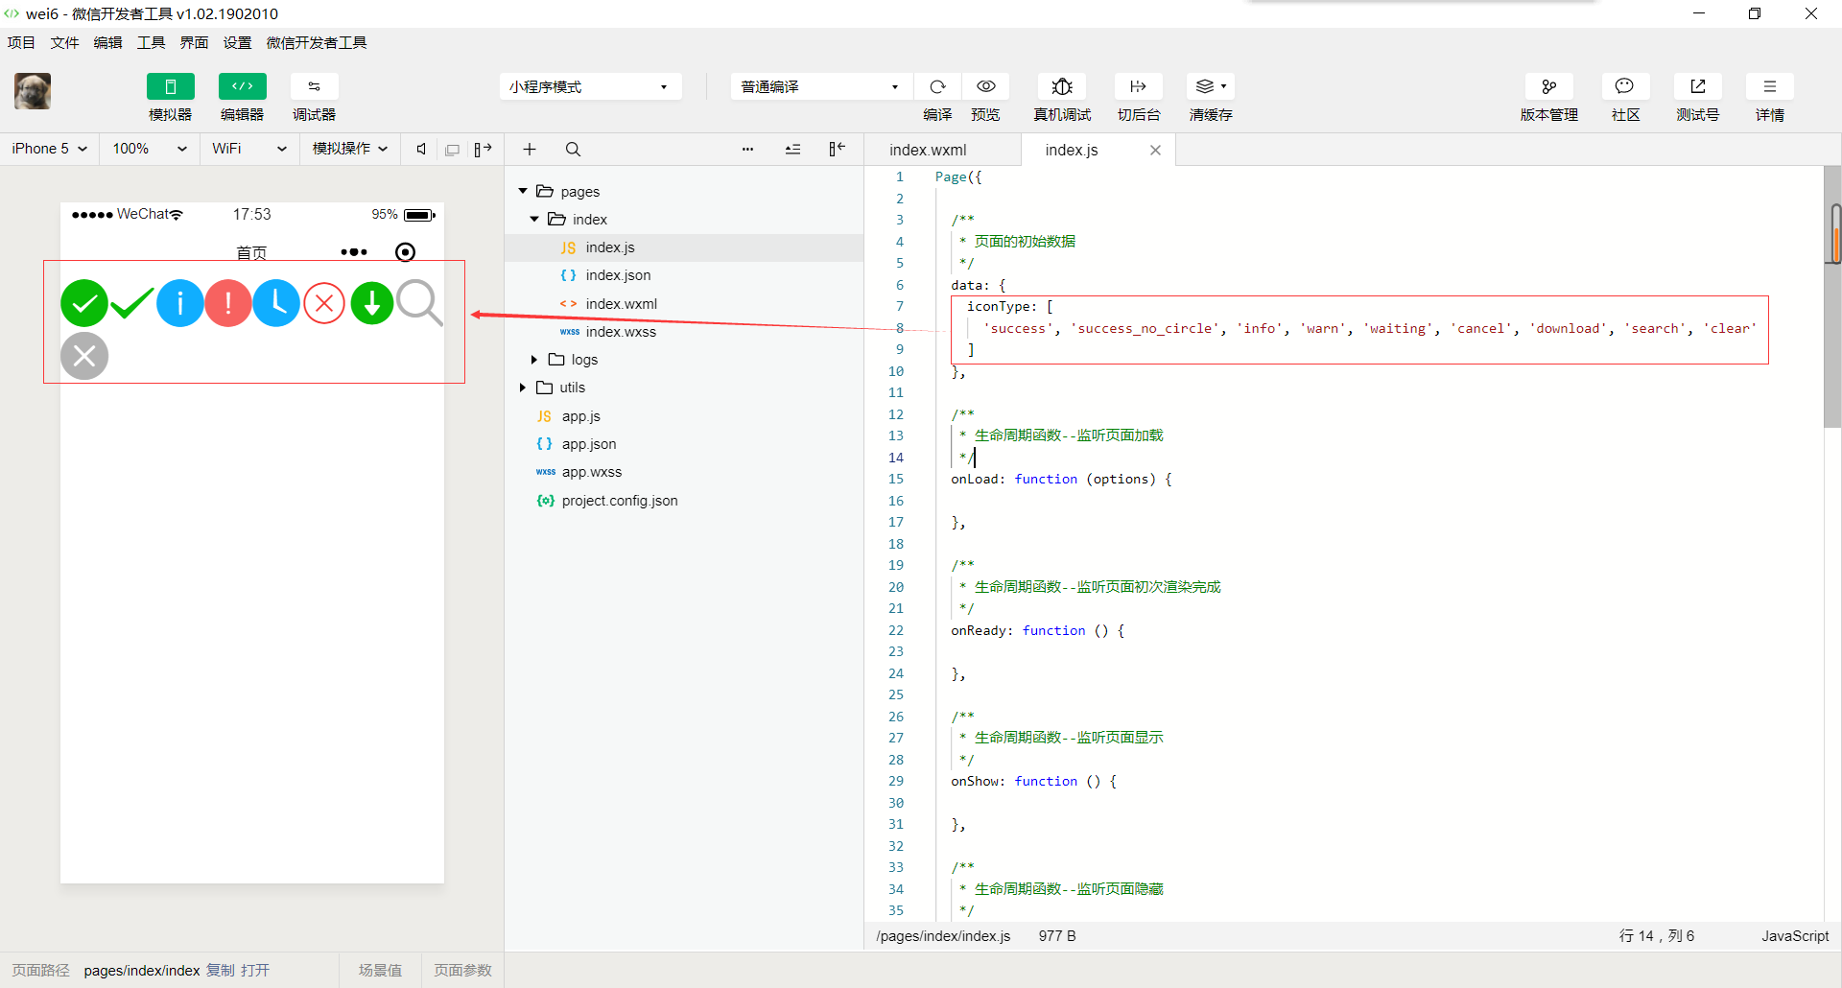This screenshot has width=1842, height=988.
Task: Toggle the 调试器 debugger panel button
Action: (315, 86)
